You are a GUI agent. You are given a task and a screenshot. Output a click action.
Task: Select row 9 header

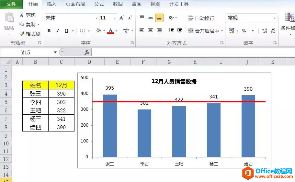click(6, 135)
